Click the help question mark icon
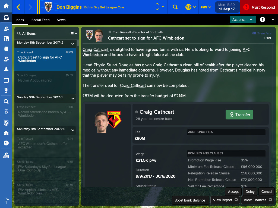This screenshot has width=278, height=208. [263, 19]
